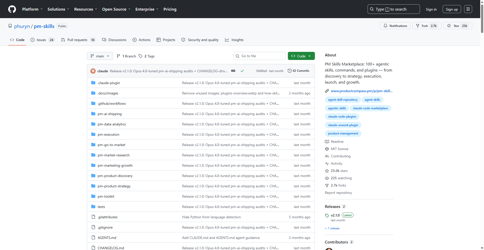Click the commit status checkmark icon
This screenshot has height=250, width=484.
click(242, 71)
